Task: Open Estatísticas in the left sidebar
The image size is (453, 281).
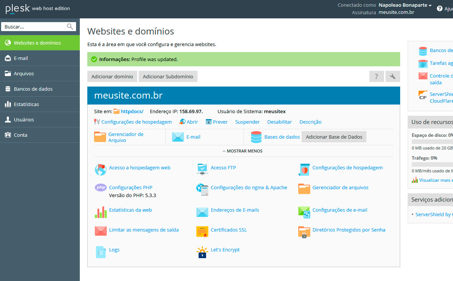Action: coord(26,104)
